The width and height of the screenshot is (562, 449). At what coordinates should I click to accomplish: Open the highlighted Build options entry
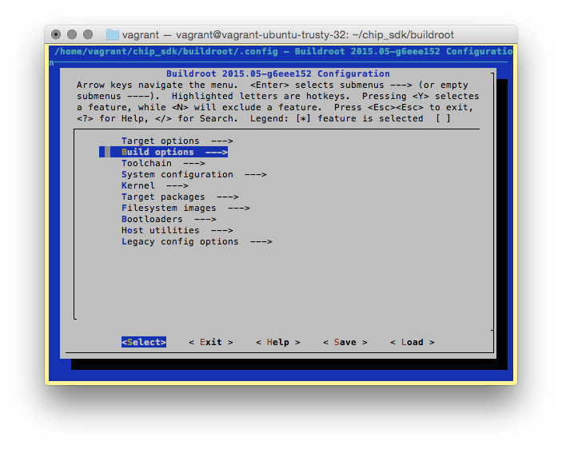click(163, 152)
